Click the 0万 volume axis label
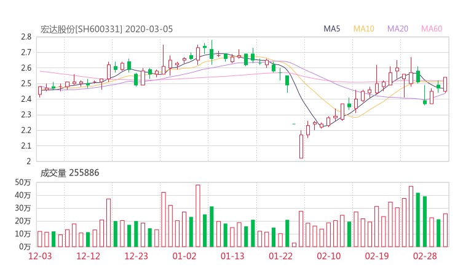This screenshot has width=455, height=270. 25,247
